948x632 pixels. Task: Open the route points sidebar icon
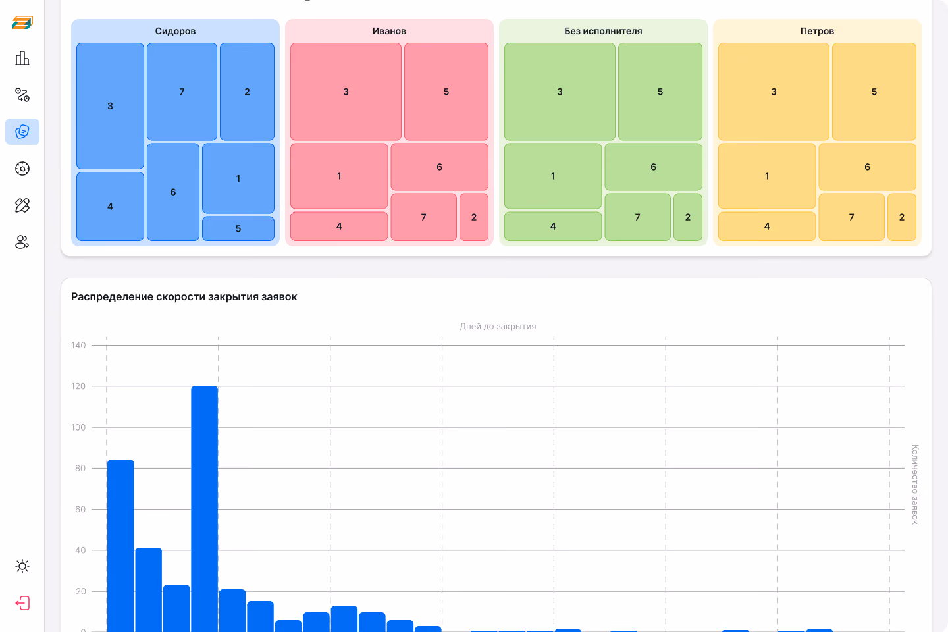point(22,95)
